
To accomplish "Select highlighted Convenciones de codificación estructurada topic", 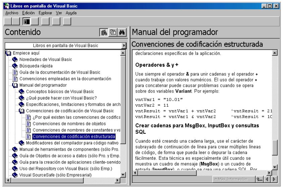I will tap(74, 137).
